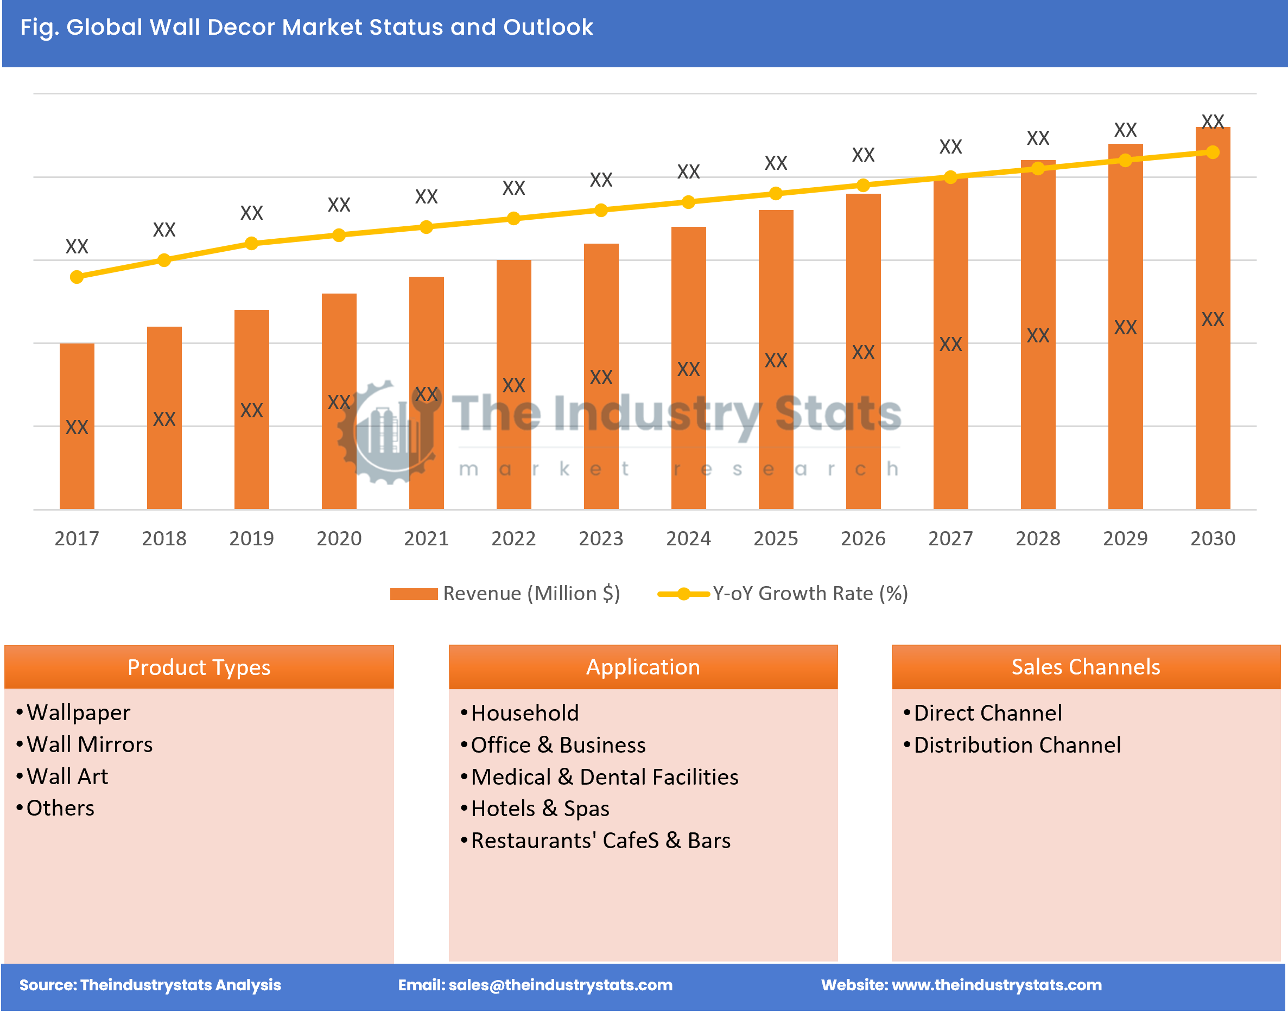Screen dimensions: 1288x1012
Task: Click the Global Wall Decor Market title
Action: click(x=307, y=27)
